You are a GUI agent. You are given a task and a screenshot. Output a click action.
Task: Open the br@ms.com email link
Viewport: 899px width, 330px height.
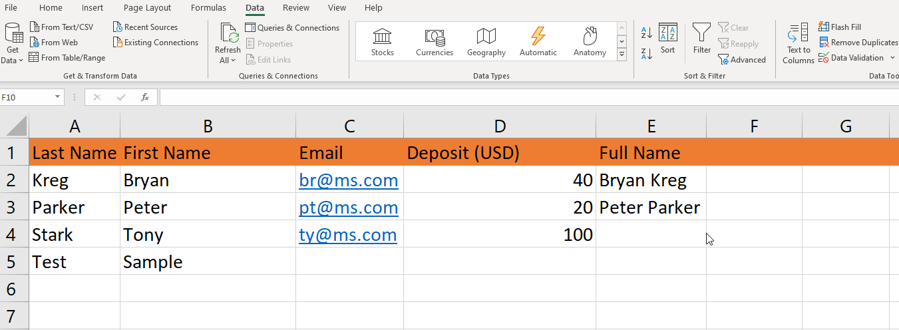[349, 180]
